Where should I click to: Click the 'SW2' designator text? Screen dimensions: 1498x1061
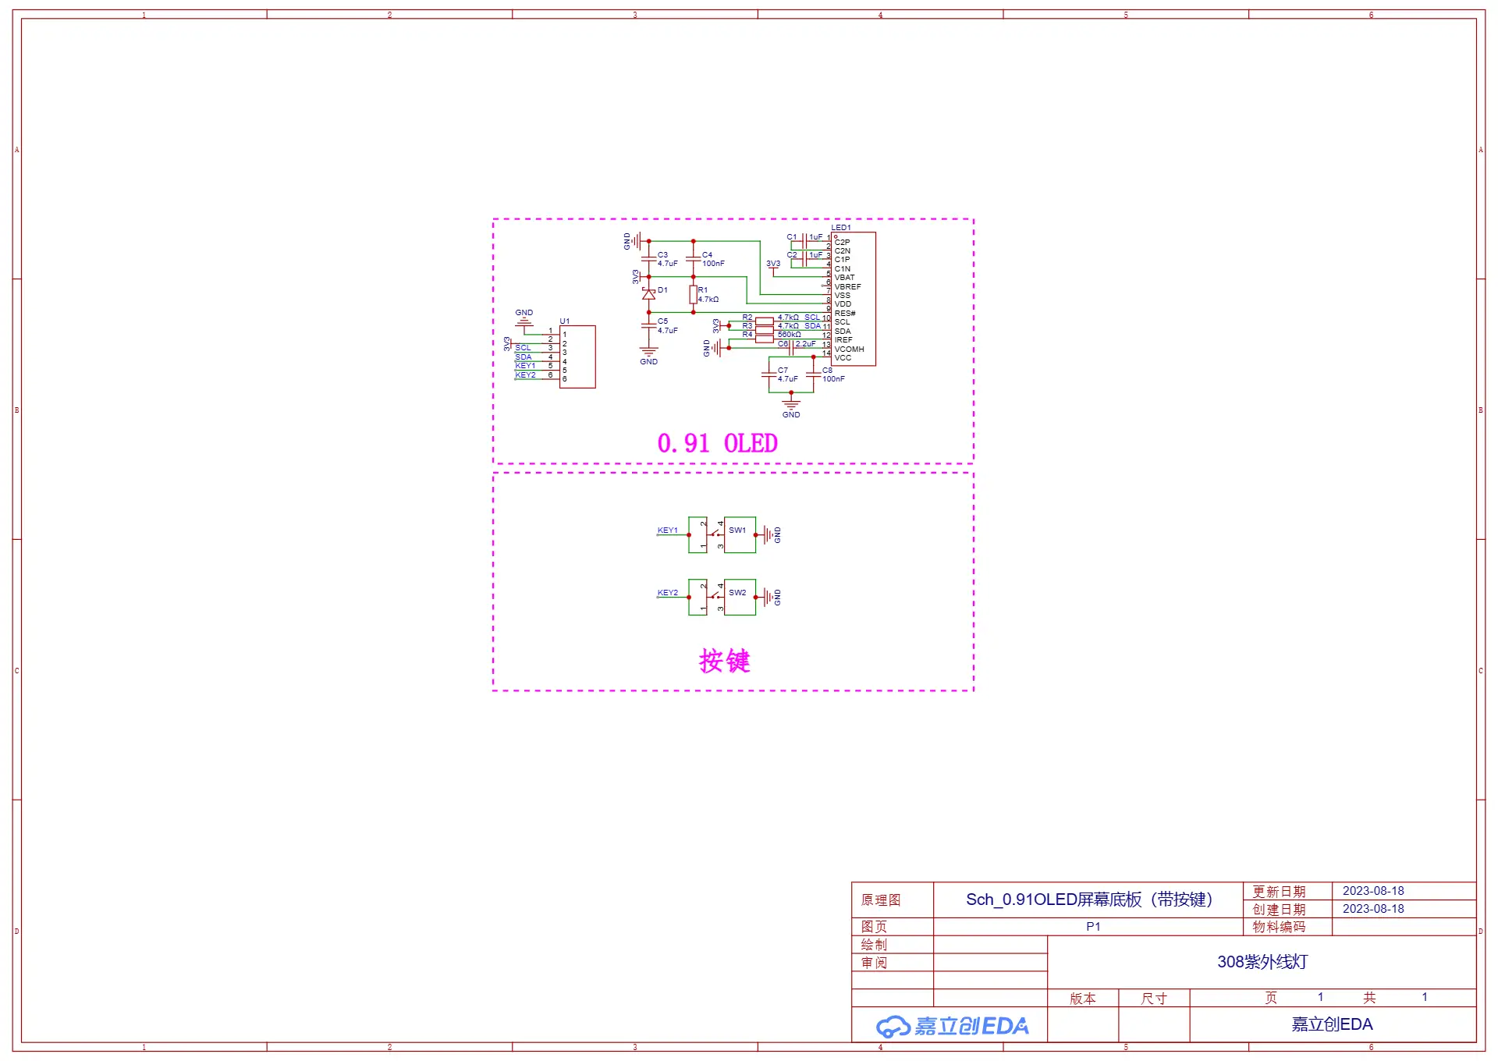point(737,593)
